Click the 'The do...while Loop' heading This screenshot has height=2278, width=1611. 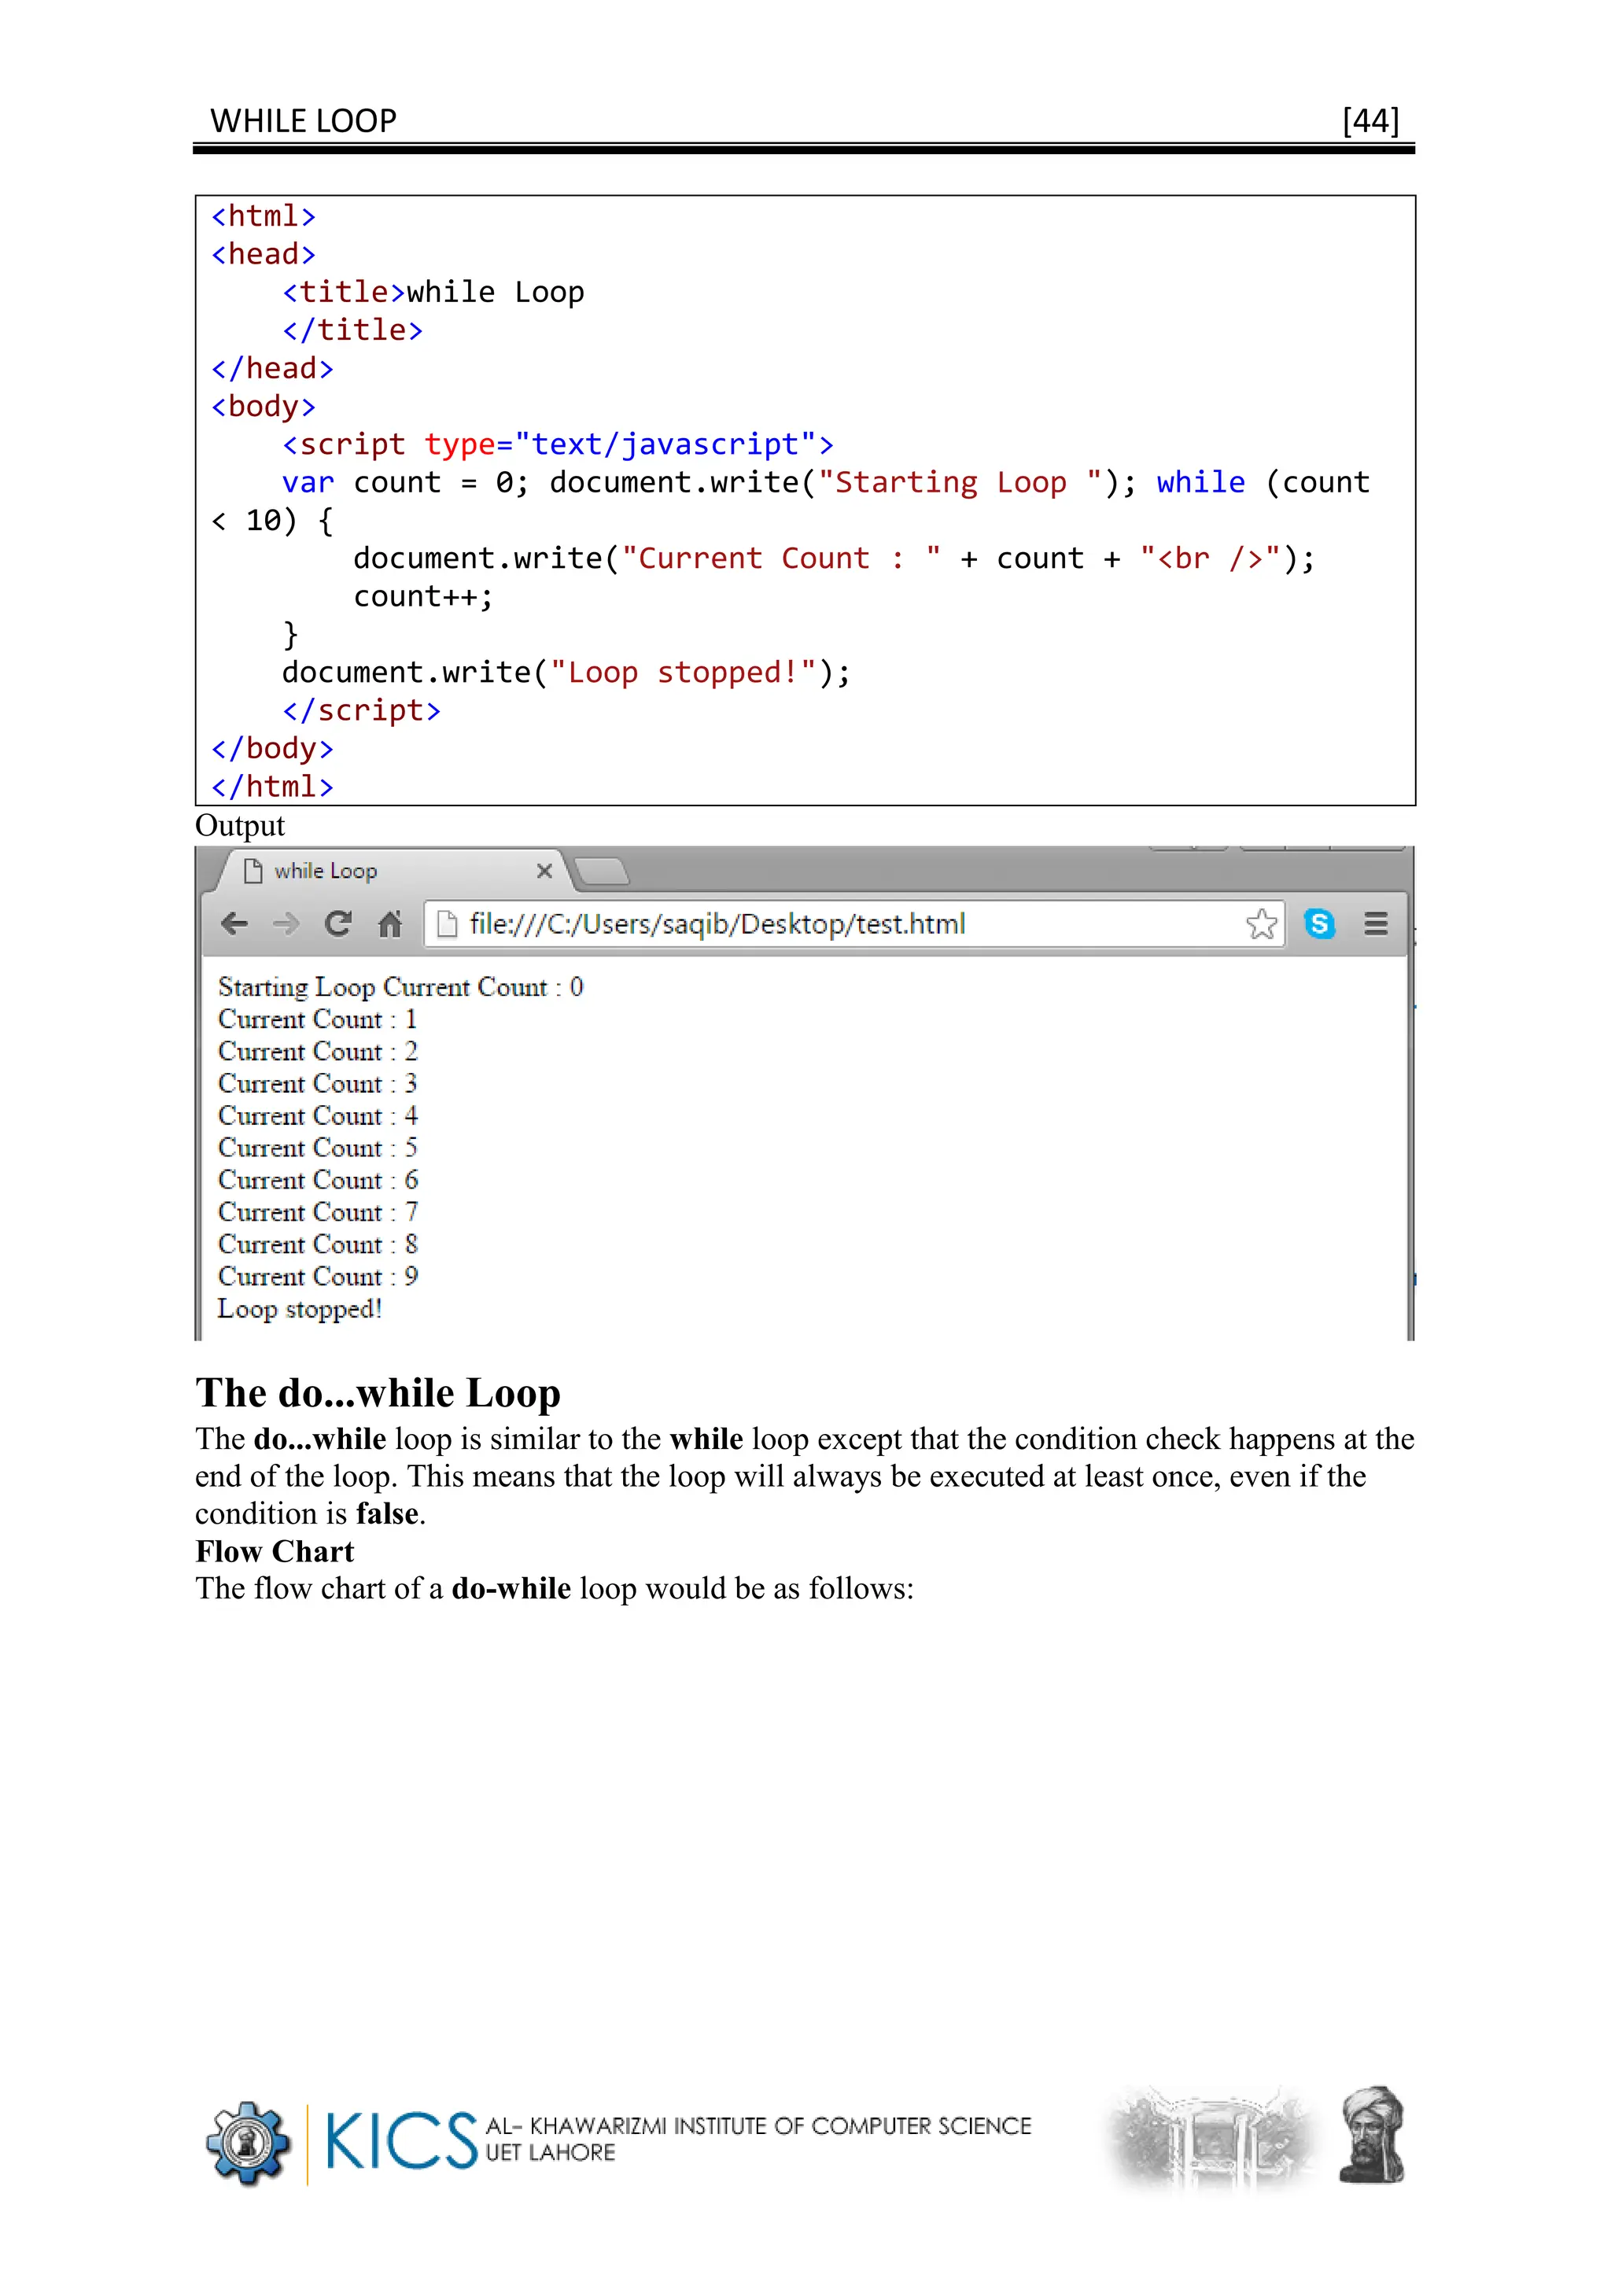377,1393
